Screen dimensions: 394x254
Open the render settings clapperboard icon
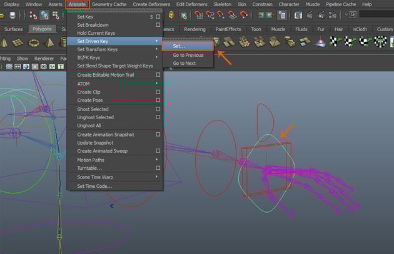[x=333, y=15]
